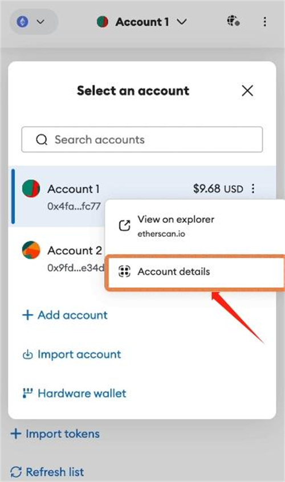
Task: Click the Add account link
Action: pyautogui.click(x=65, y=315)
